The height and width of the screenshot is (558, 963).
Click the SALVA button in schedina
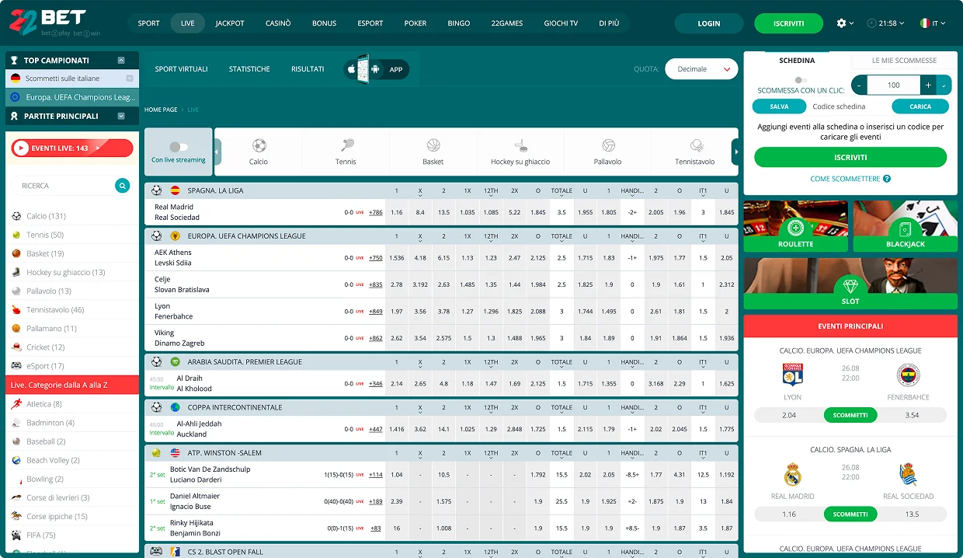(x=779, y=106)
